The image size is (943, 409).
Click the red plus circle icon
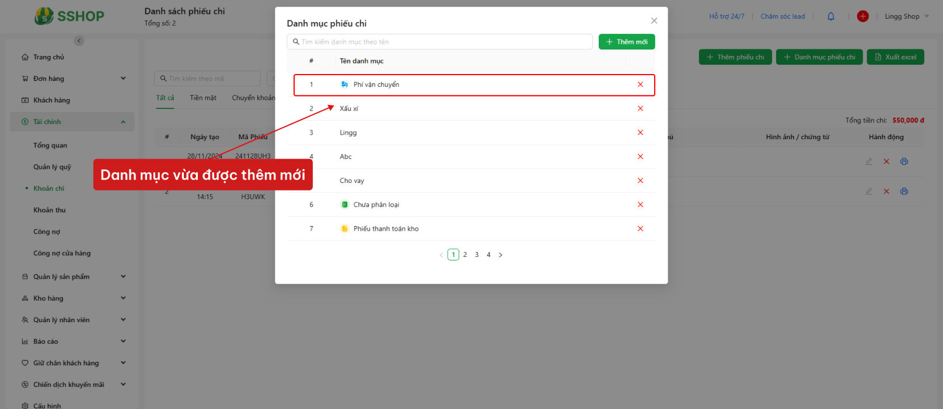click(862, 16)
